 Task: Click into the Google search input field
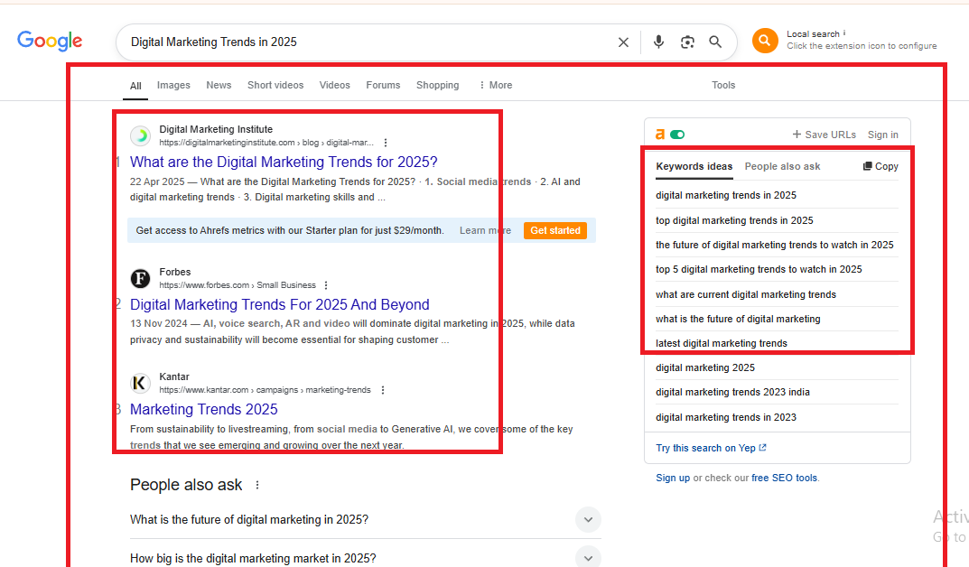point(371,42)
